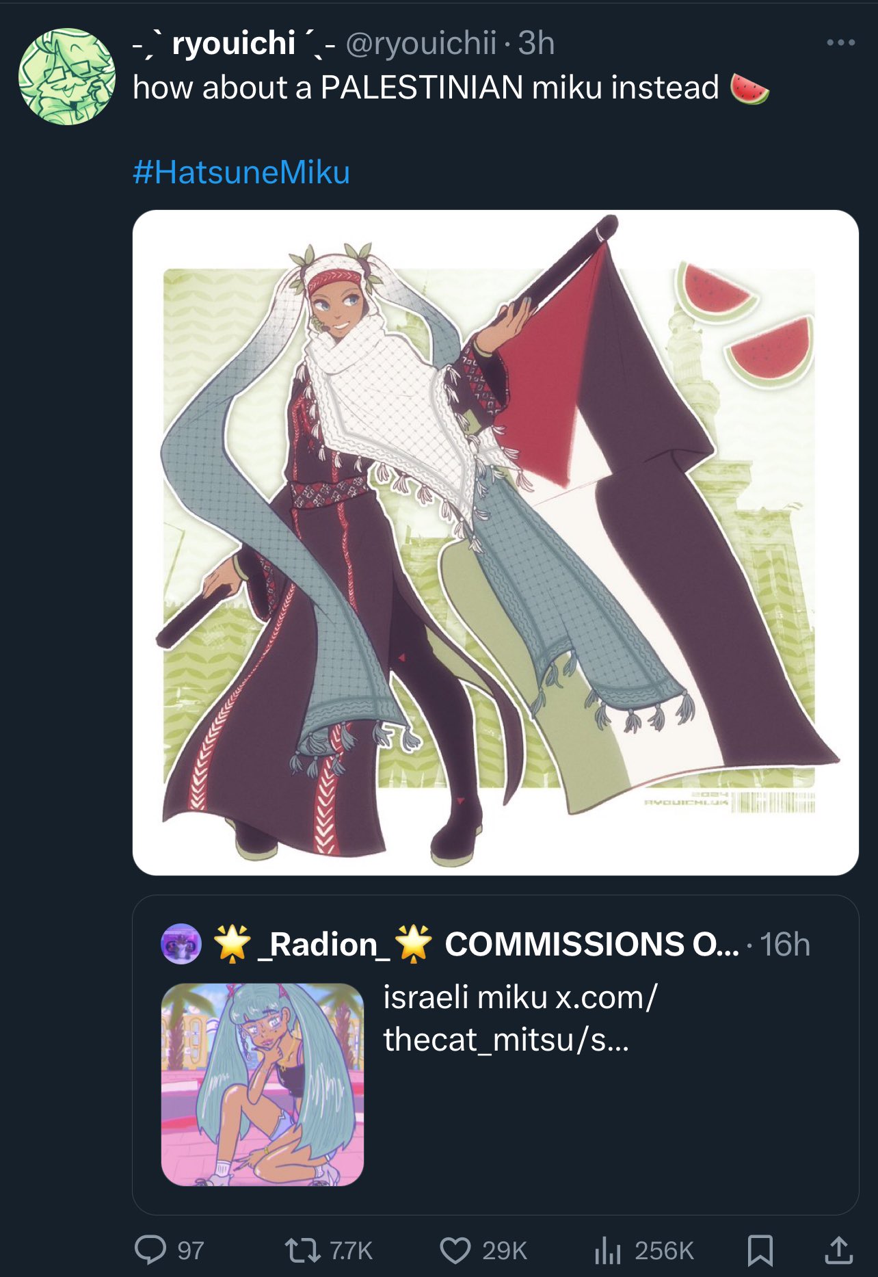Open the quoted tweet's Miku thumbnail
Screen dimensions: 878x1277
[x=263, y=1084]
